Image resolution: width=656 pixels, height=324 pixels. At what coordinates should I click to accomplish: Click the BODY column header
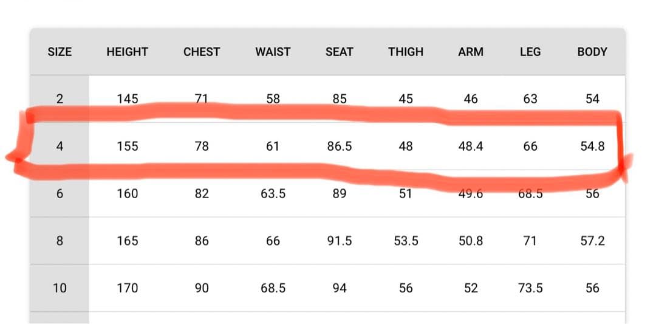(x=592, y=52)
